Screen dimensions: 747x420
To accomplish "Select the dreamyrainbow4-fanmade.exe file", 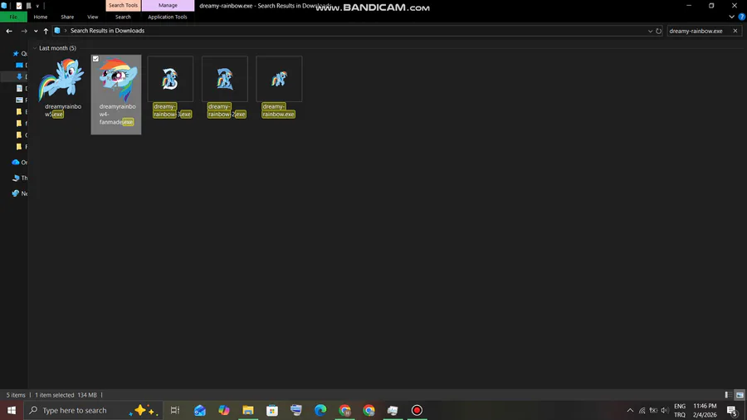I will (115, 95).
